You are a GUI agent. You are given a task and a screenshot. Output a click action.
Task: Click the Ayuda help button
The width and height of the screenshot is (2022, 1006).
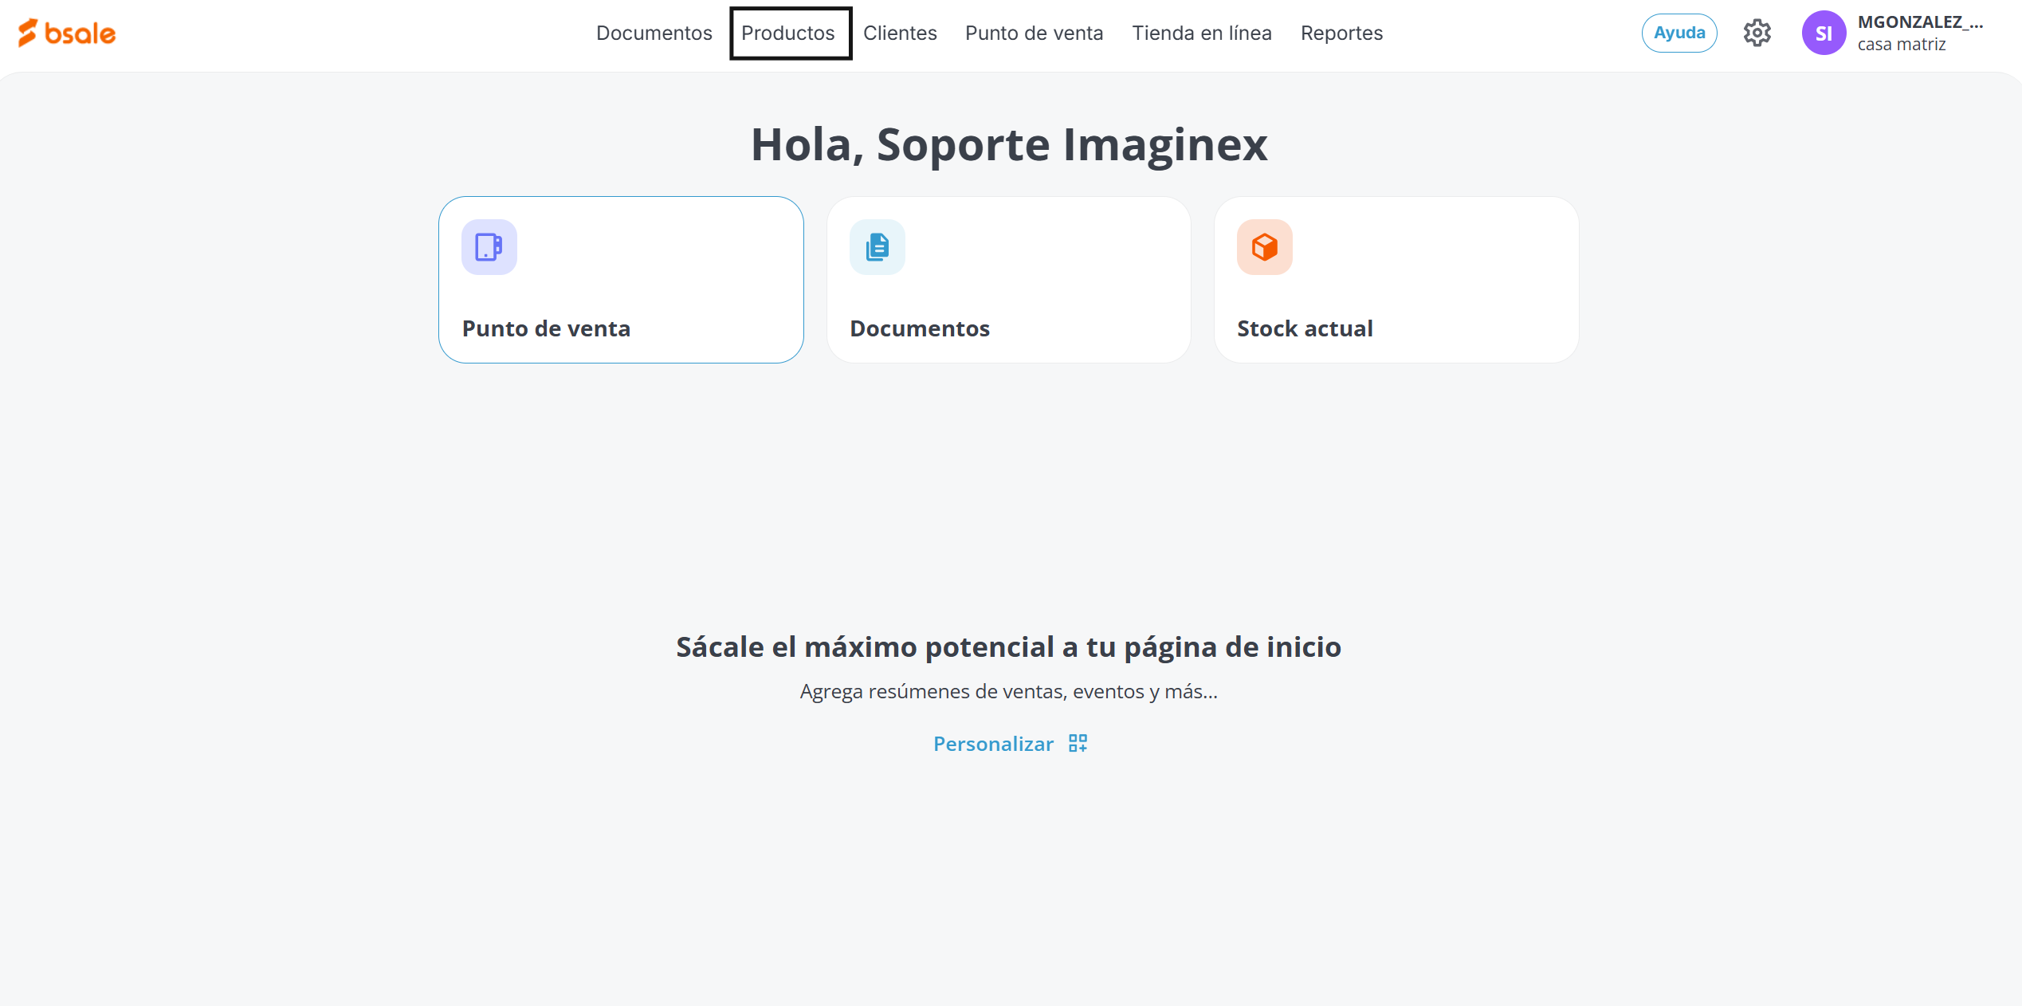1678,33
